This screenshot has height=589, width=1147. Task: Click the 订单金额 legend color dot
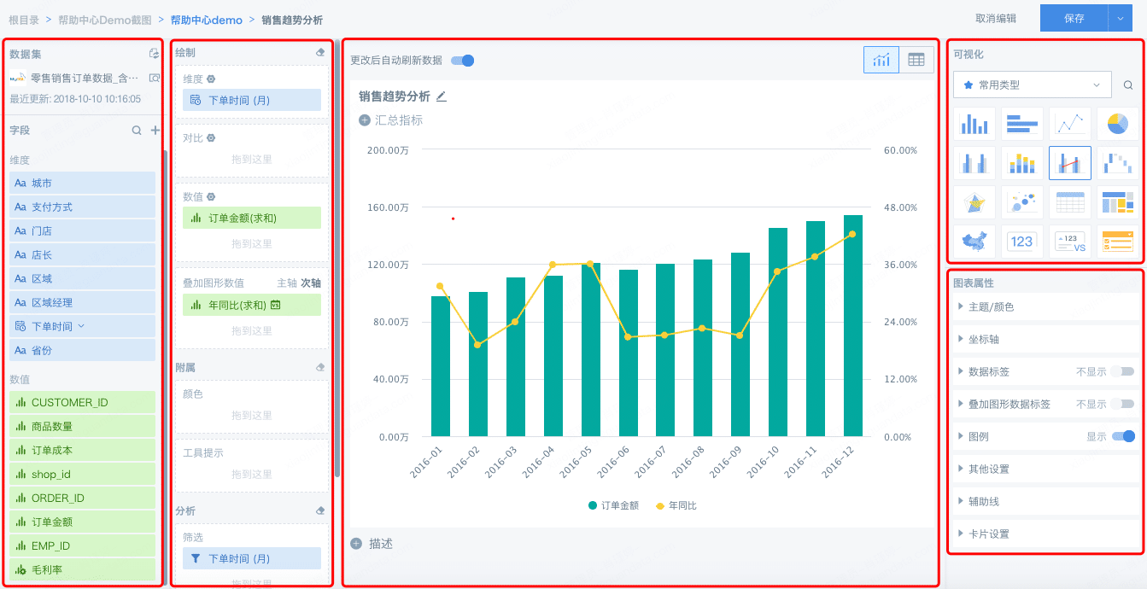(x=593, y=505)
